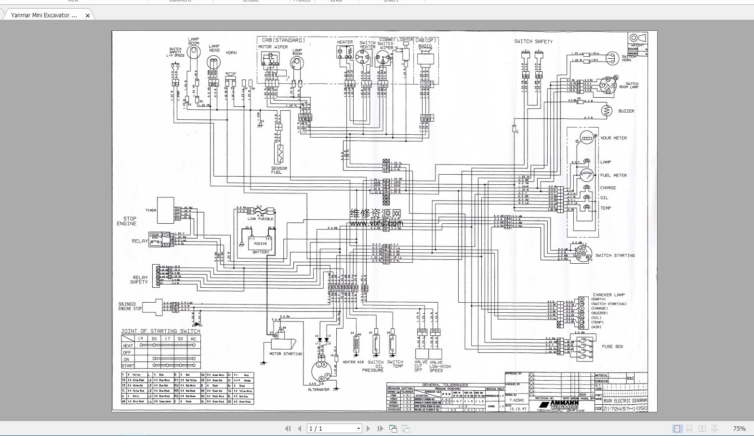Click the GENERAL TOLERANCES table heading
This screenshot has height=436, width=754.
coord(445,385)
